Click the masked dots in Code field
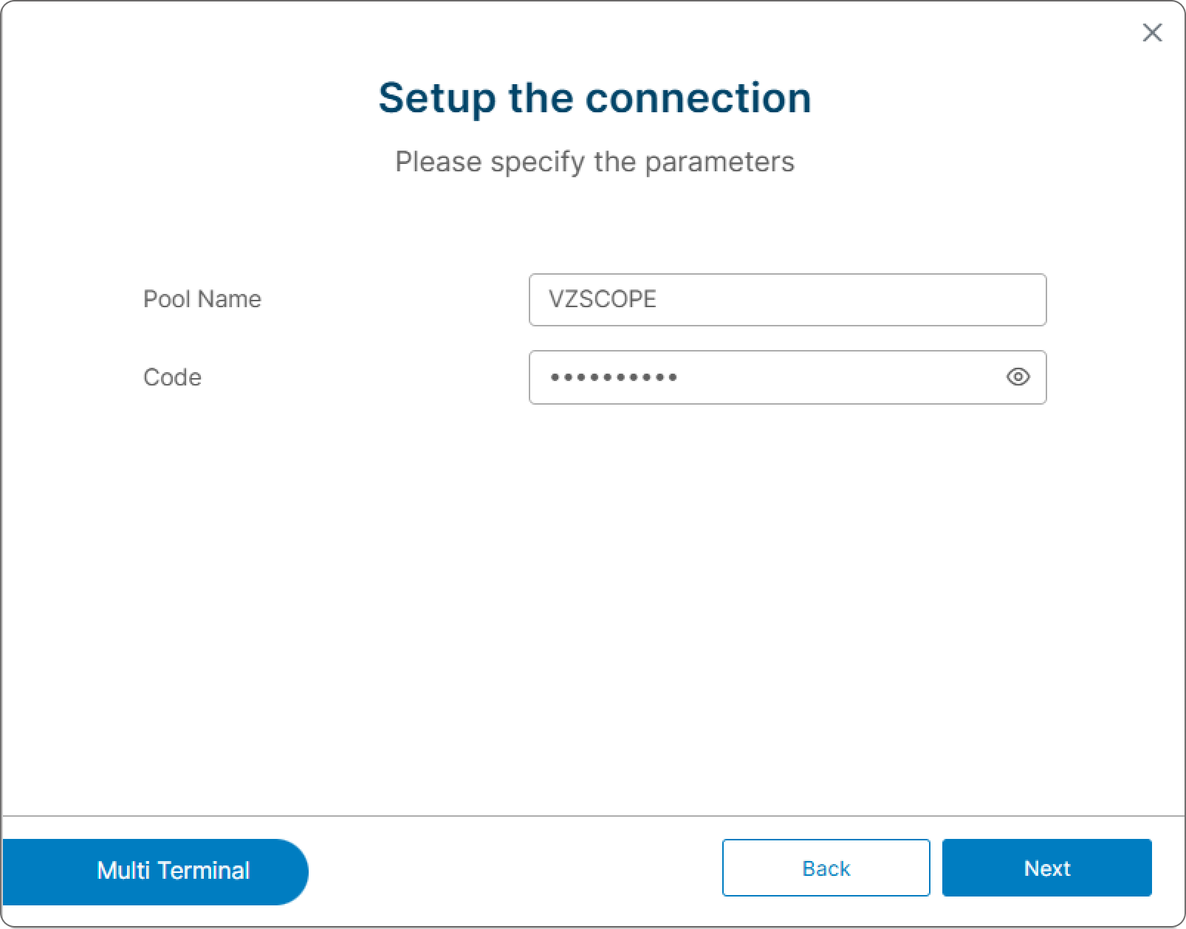The width and height of the screenshot is (1186, 929). (x=613, y=377)
